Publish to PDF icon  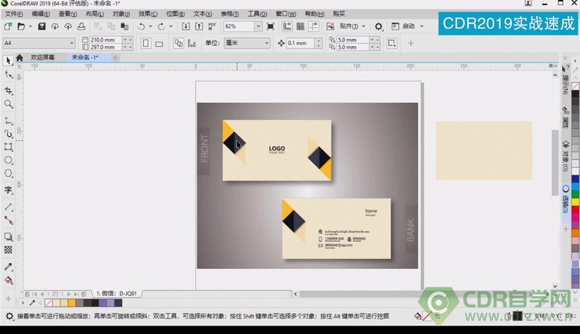(x=212, y=26)
